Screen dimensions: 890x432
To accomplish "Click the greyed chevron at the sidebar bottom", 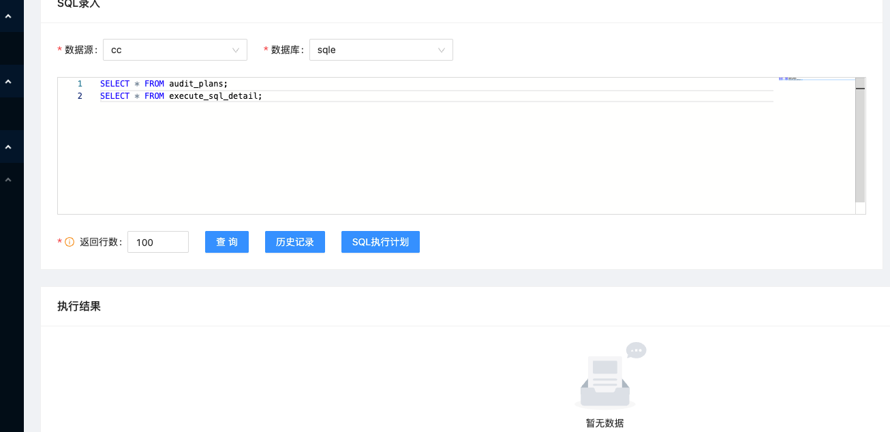I will 9,179.
